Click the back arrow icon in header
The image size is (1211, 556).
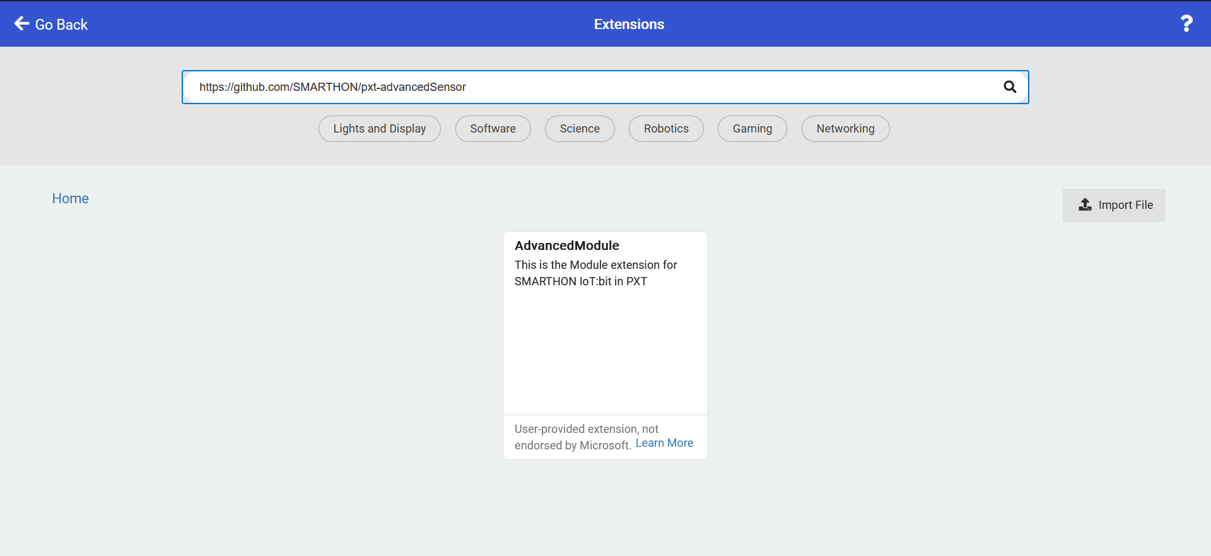click(x=21, y=24)
